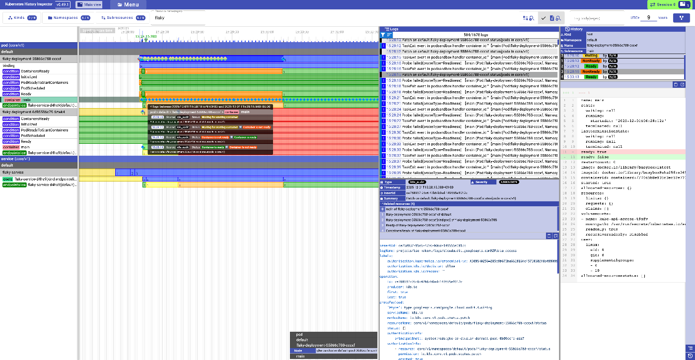The height and width of the screenshot is (360, 695).
Task: Select the owns flaky-service row
Action: pos(39,179)
